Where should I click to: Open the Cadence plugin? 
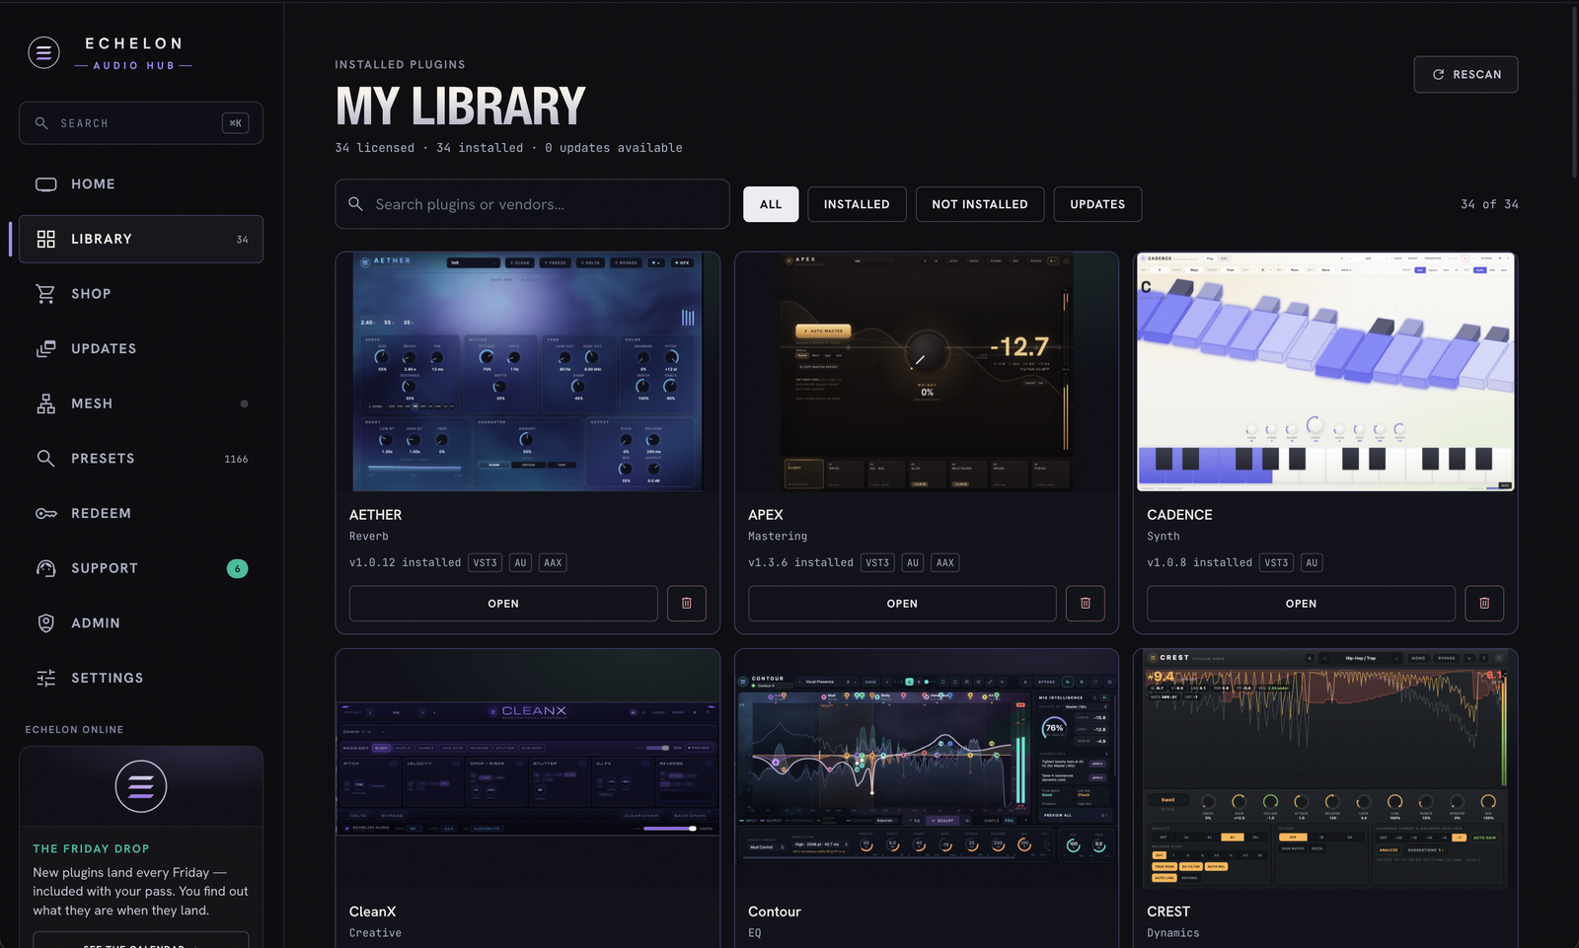pos(1301,604)
